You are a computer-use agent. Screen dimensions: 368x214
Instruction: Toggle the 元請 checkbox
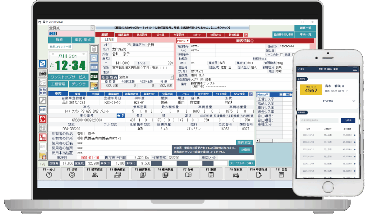click(x=293, y=55)
